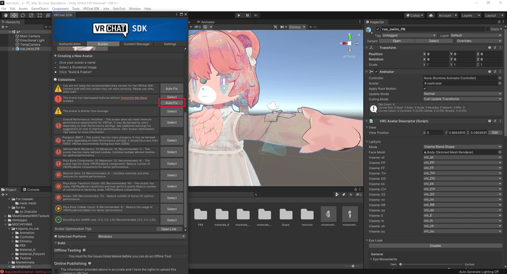
Task: Click the Transform component help icon
Action: (489, 47)
